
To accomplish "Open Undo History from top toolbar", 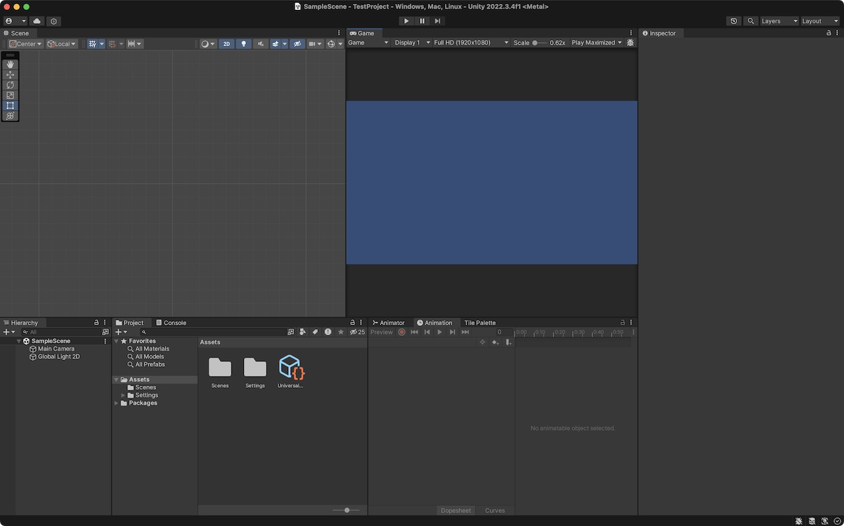I will (x=733, y=21).
